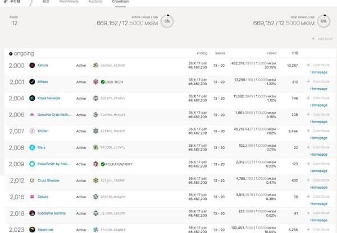Click the Darwinia Crab logo icon
Viewport: 337px width, 233px height.
click(x=32, y=115)
